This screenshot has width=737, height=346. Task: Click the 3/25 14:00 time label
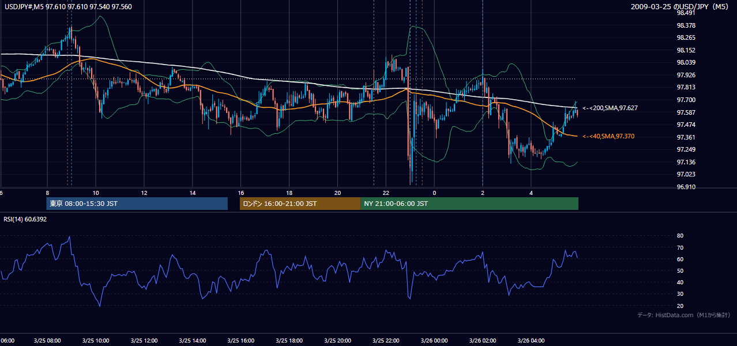pyautogui.click(x=193, y=341)
